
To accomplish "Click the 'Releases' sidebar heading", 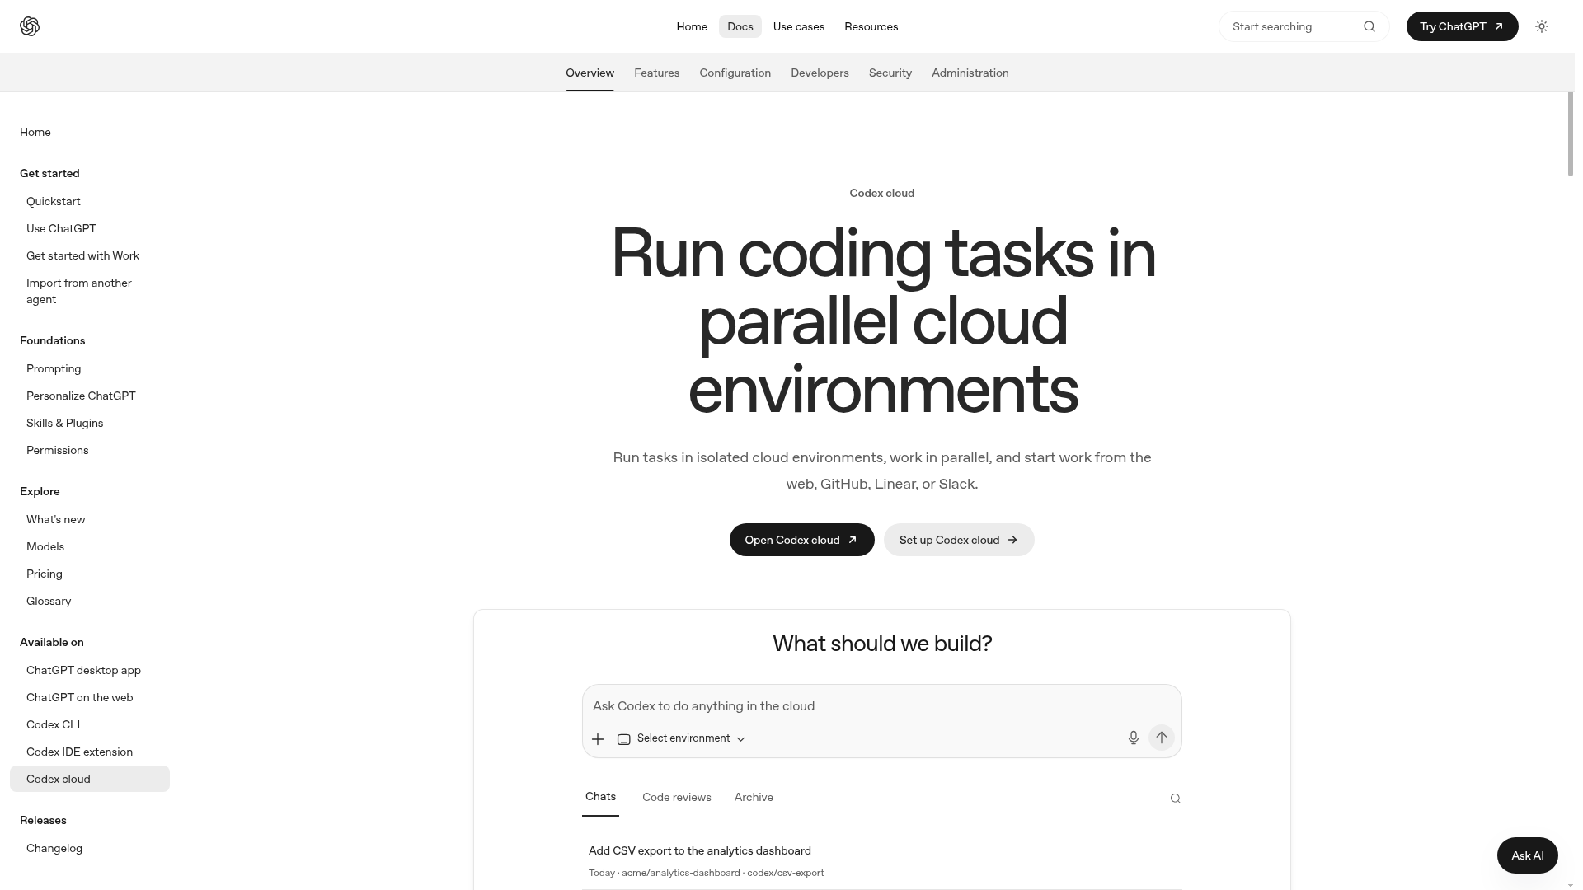I will click(x=43, y=820).
